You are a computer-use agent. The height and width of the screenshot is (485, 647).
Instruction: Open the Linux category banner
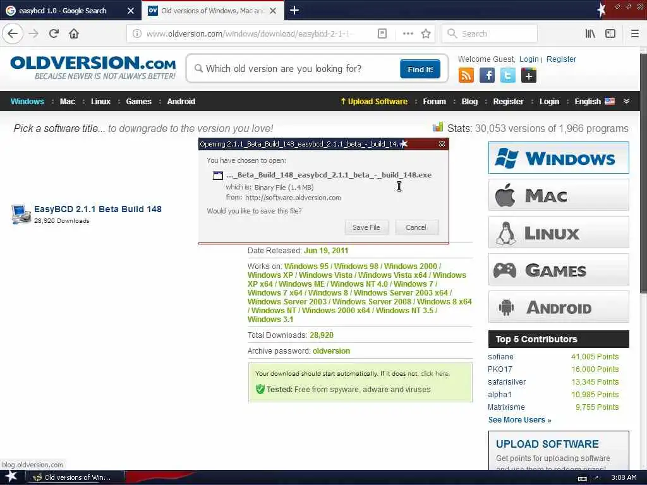(559, 232)
